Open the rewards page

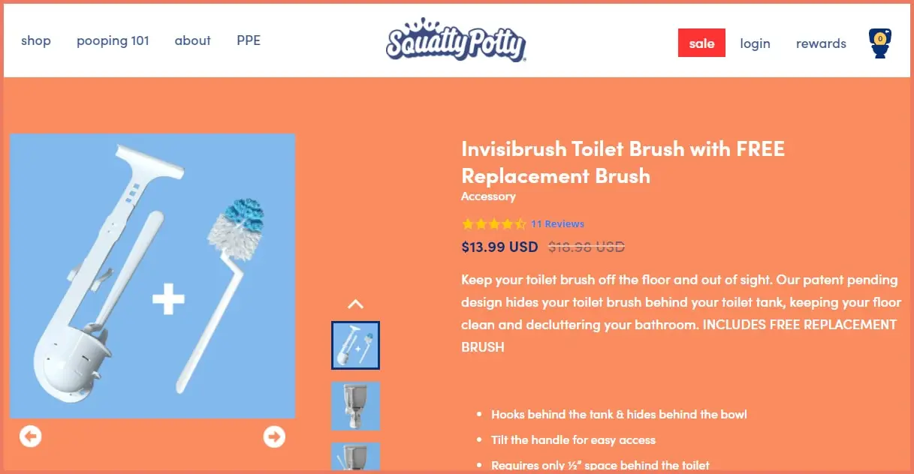[x=821, y=43]
